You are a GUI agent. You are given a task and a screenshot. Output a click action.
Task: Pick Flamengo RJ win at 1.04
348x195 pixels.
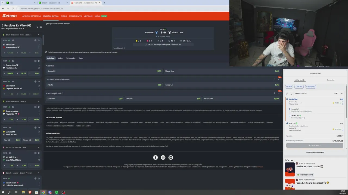[34, 73]
